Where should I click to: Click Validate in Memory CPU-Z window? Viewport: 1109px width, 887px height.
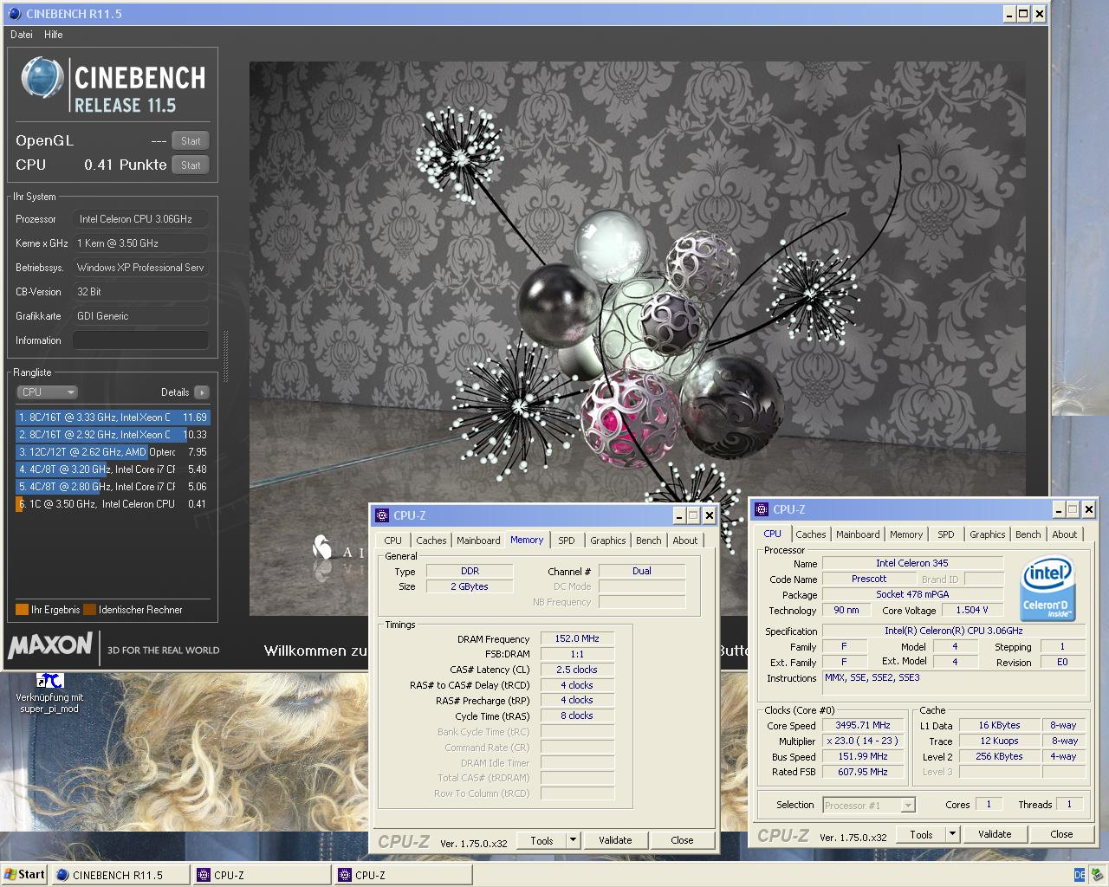[x=615, y=840]
